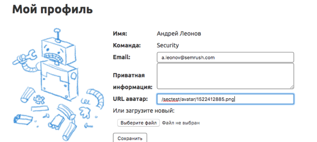Click the URL аватар input field
Image resolution: width=317 pixels, height=142 pixels.
pos(225,99)
